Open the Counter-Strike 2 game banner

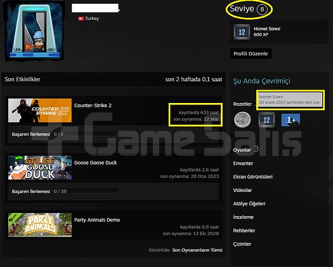40,110
